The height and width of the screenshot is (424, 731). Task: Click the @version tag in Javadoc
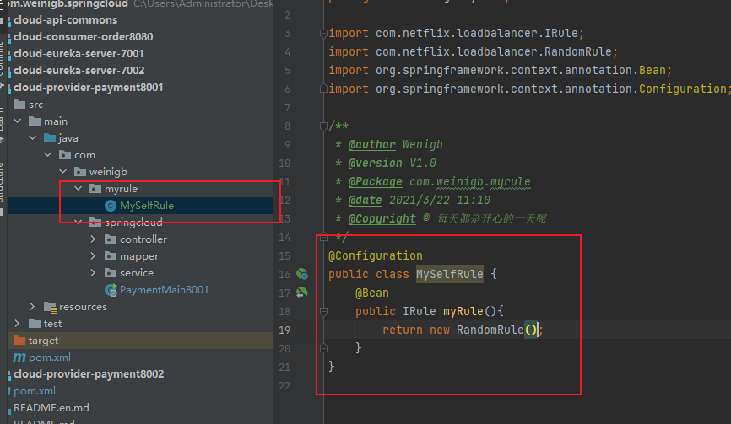(x=375, y=164)
